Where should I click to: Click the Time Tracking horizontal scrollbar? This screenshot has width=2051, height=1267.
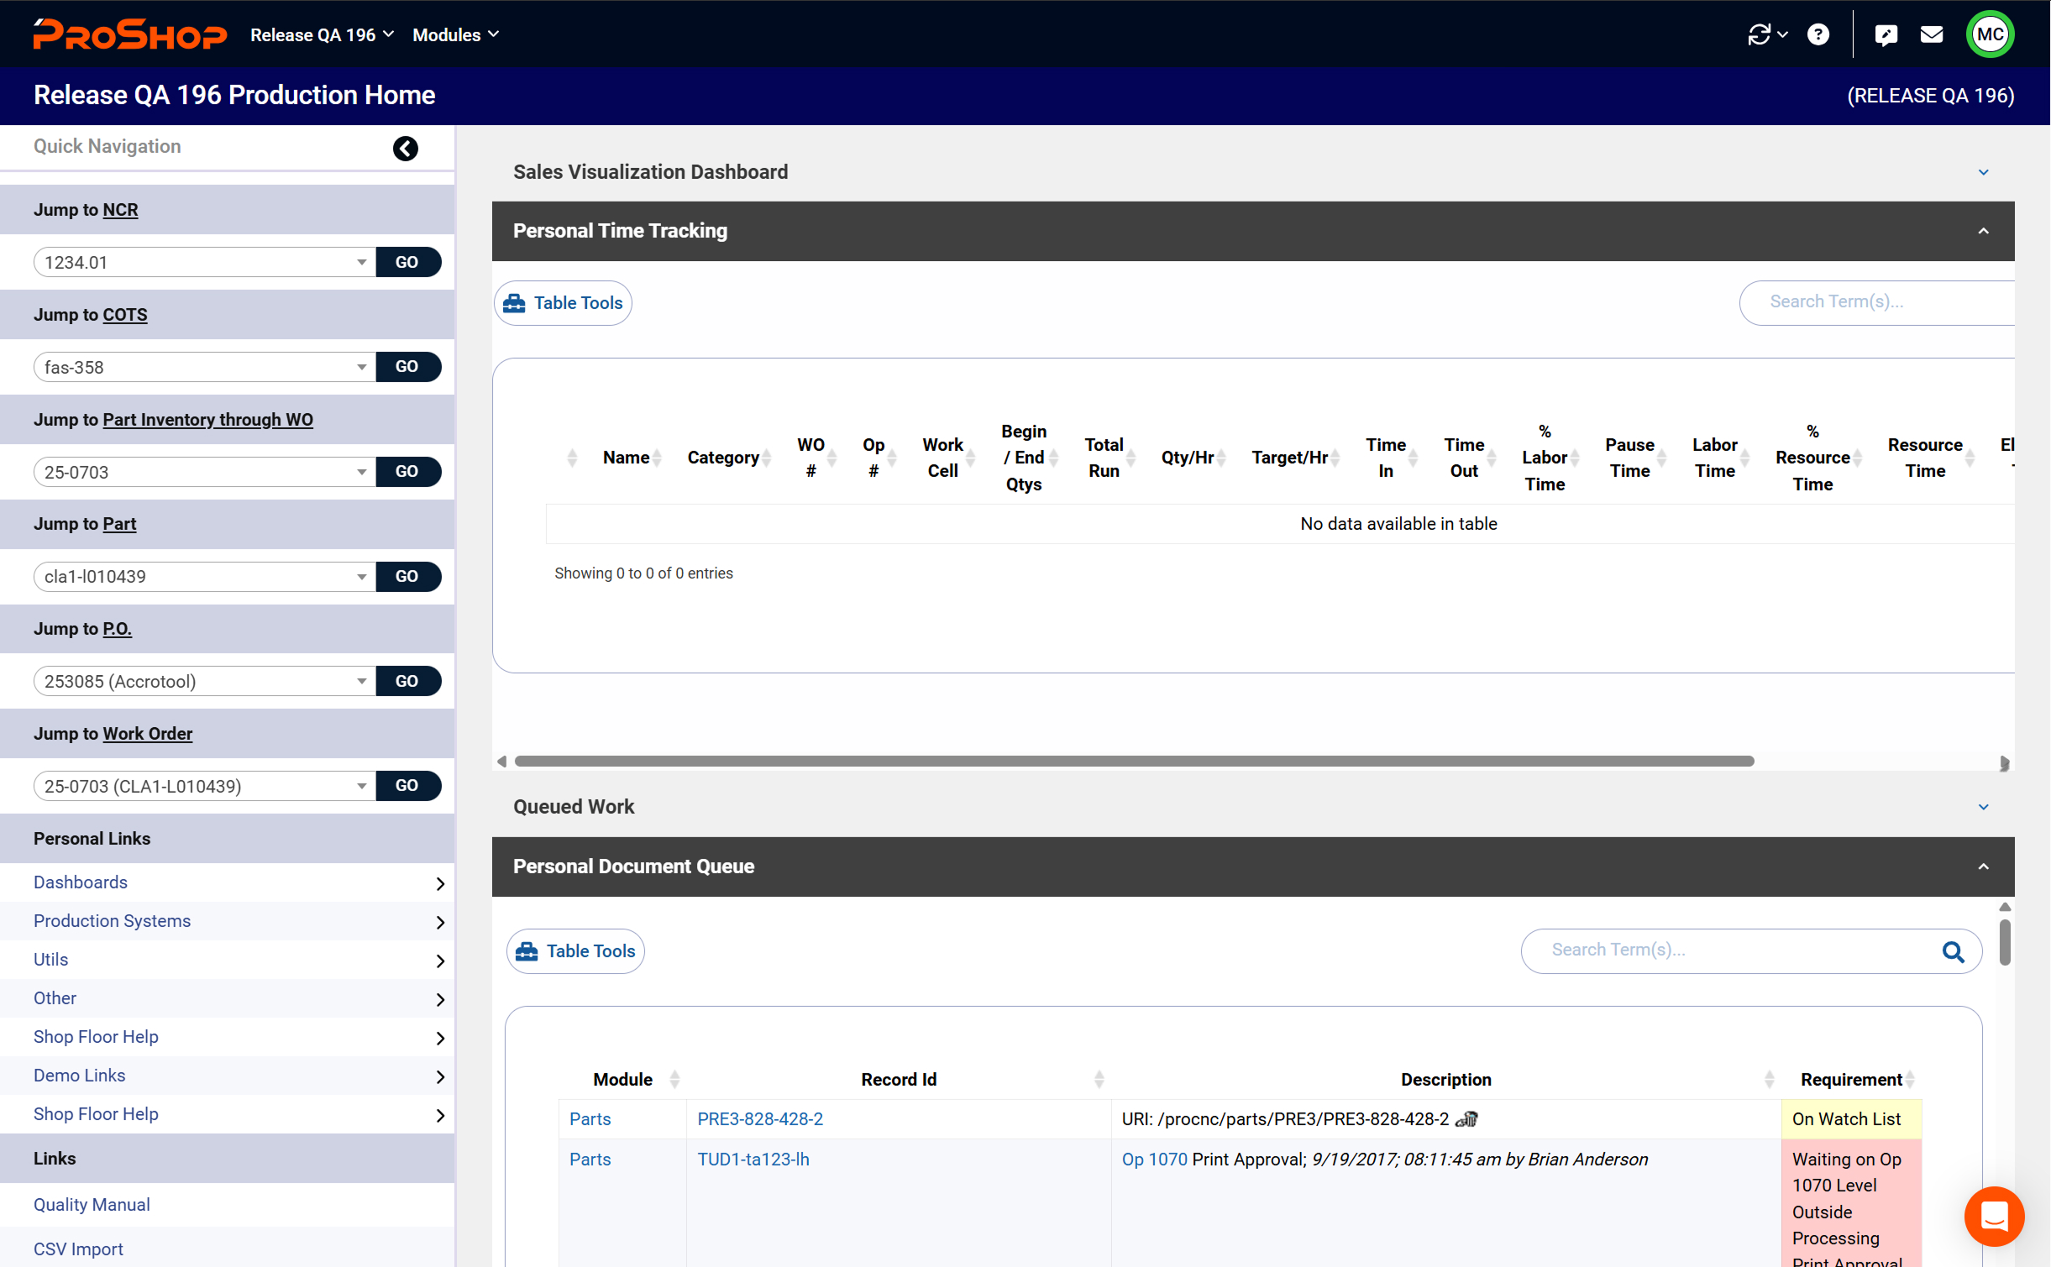pyautogui.click(x=1134, y=761)
